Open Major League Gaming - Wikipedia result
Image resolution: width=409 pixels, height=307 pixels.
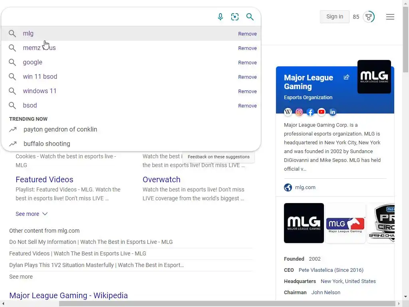click(x=68, y=295)
